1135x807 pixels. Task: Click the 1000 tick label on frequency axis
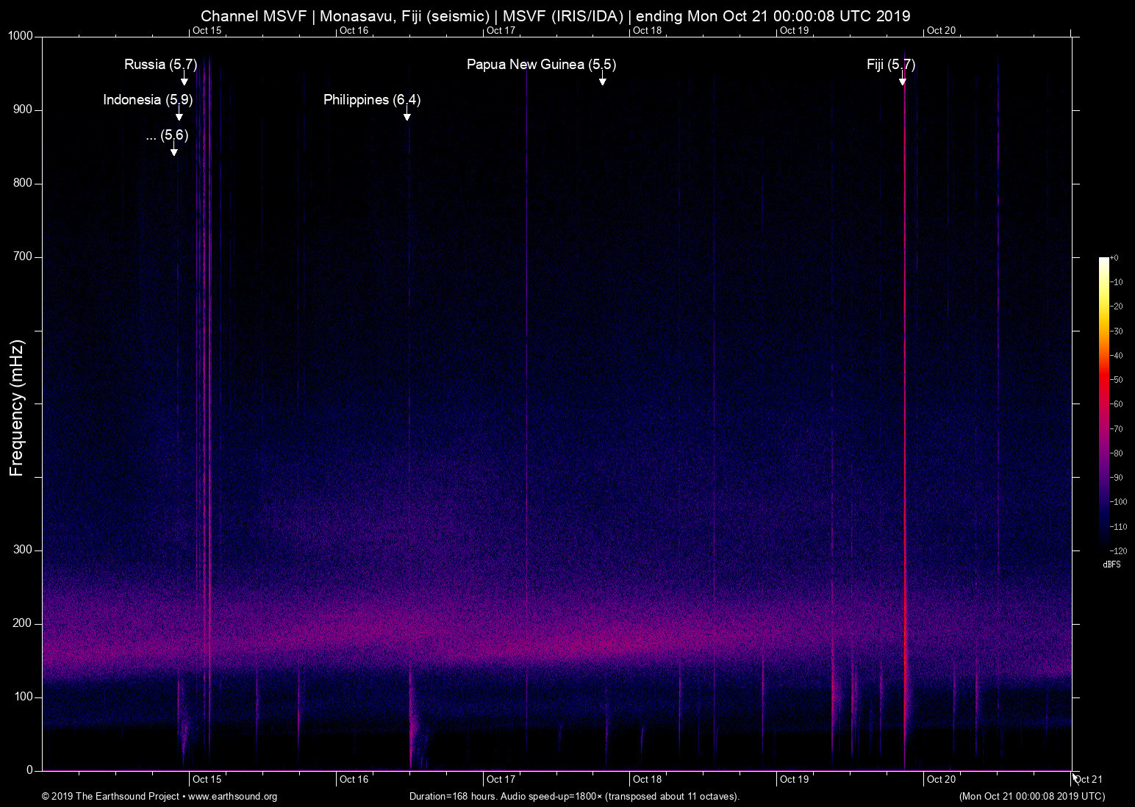pyautogui.click(x=21, y=36)
